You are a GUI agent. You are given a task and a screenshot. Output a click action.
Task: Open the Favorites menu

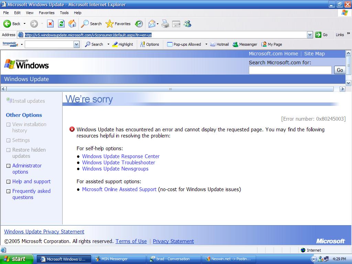[47, 13]
